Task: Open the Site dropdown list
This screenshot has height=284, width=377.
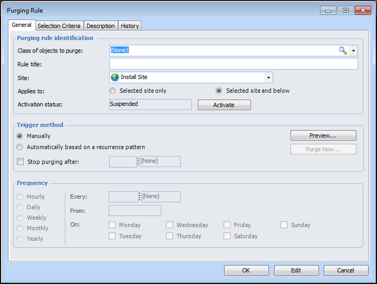Action: click(x=268, y=77)
